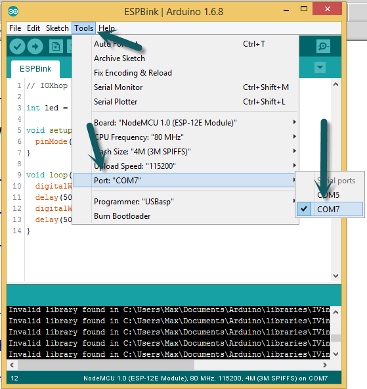Click console scrollbar down arrow
This screenshot has width=367, height=389.
(x=335, y=354)
